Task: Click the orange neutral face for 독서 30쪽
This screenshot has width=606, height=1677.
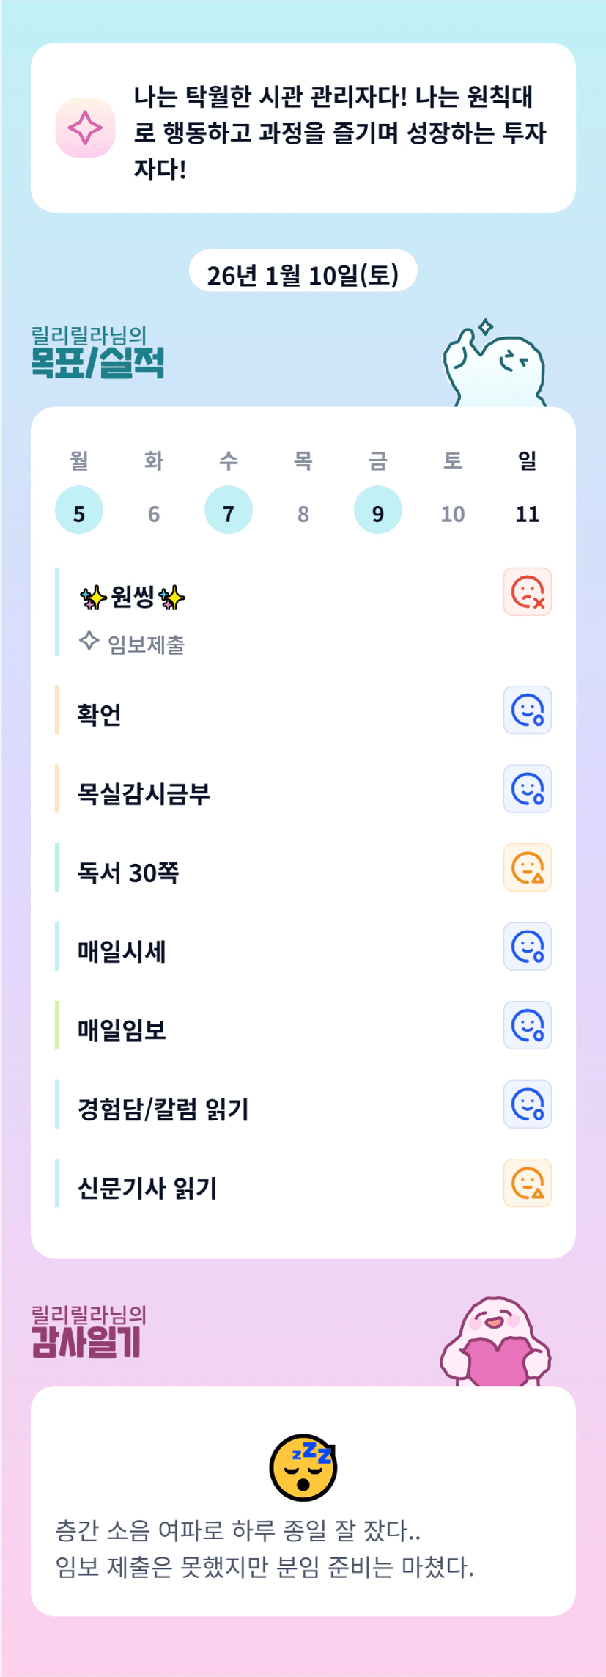Action: 527,867
